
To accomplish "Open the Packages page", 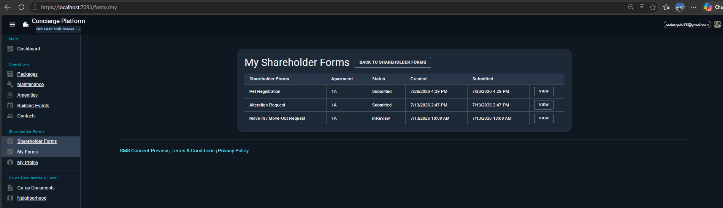I will (27, 74).
